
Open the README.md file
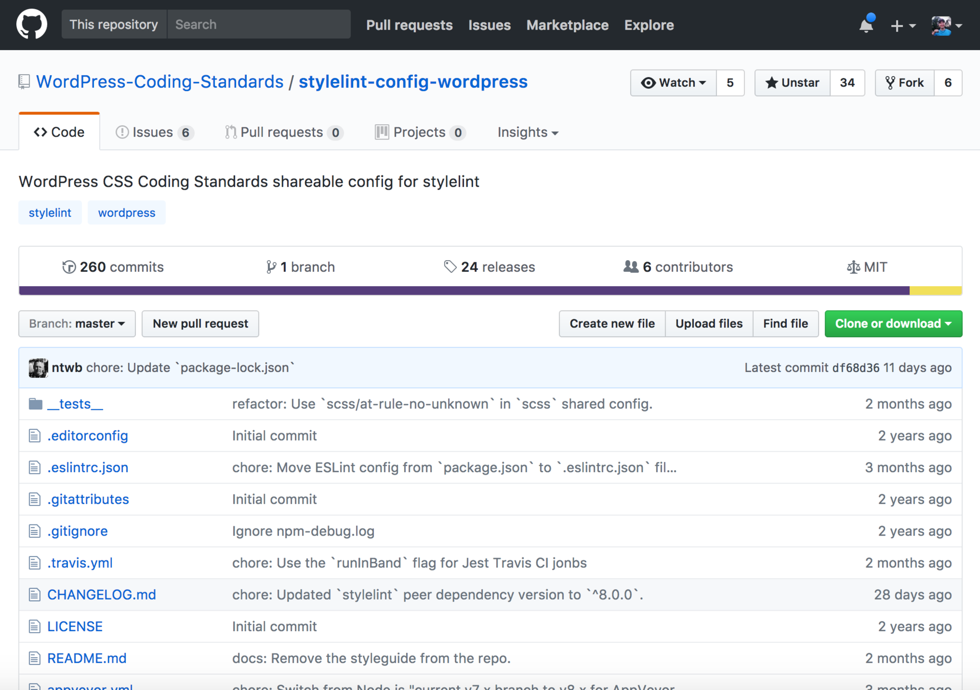tap(87, 658)
